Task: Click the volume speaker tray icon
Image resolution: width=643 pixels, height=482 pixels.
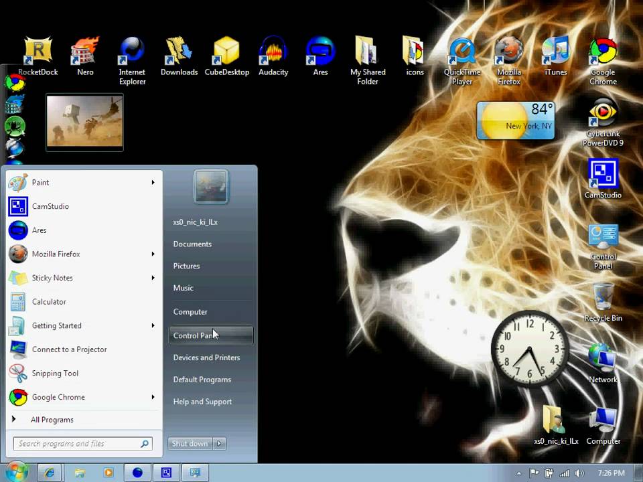Action: pos(579,473)
